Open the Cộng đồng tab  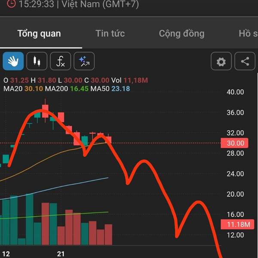point(181,34)
